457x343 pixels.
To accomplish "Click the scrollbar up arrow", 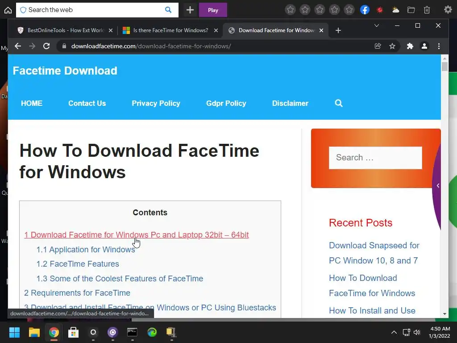I will click(445, 59).
